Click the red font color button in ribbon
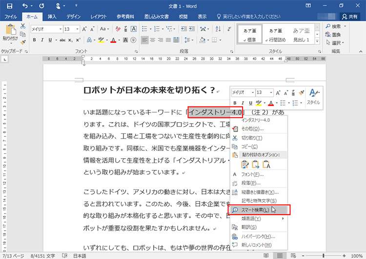 coord(113,39)
